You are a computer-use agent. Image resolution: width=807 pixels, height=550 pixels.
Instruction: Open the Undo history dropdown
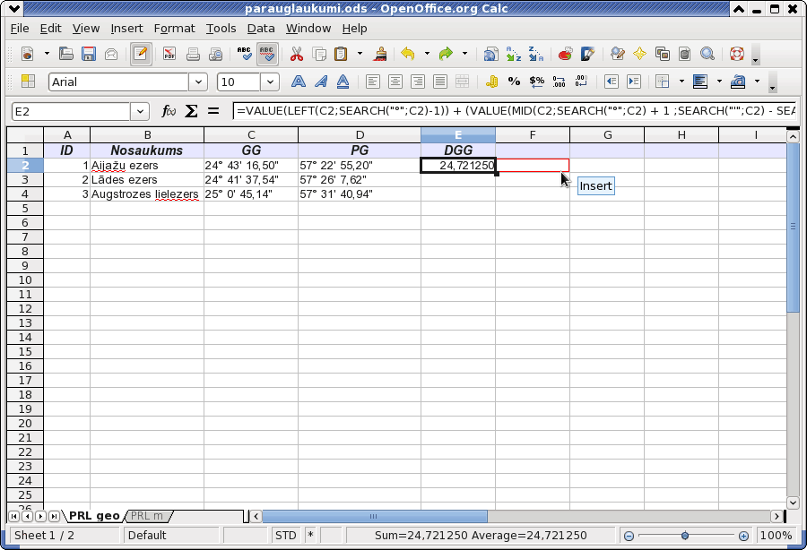[427, 54]
